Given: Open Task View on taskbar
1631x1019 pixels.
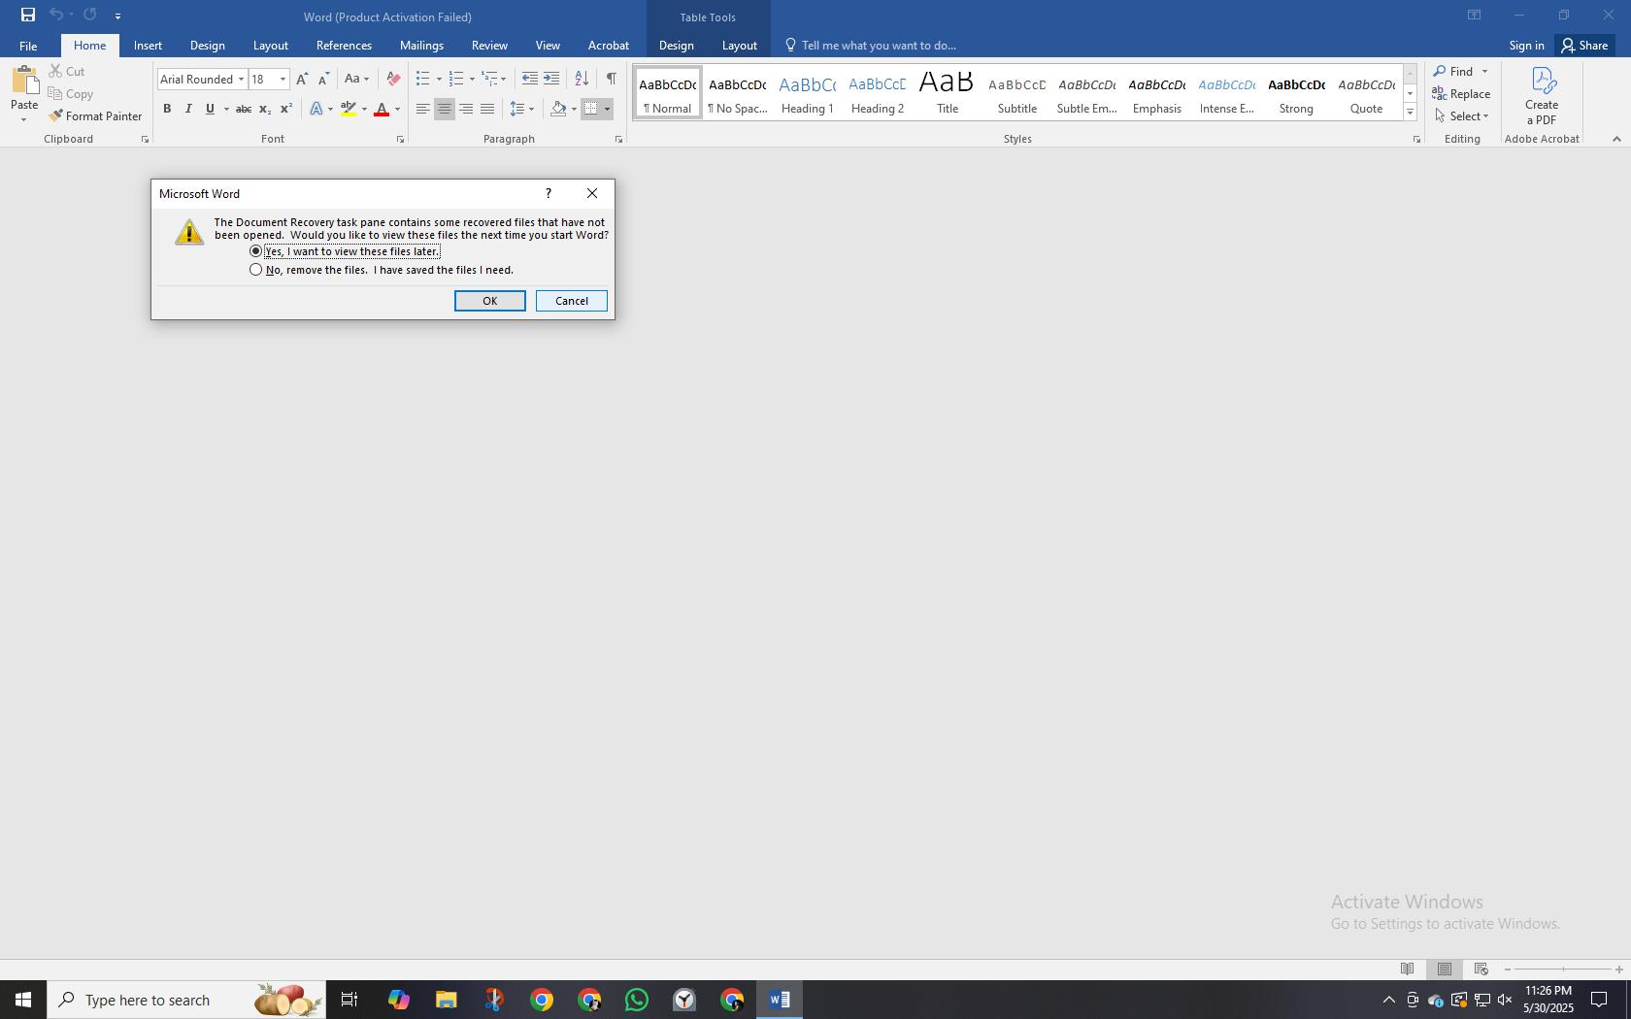Looking at the screenshot, I should tap(349, 1000).
